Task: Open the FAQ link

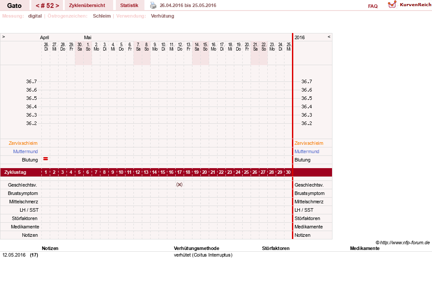Action: (x=373, y=6)
